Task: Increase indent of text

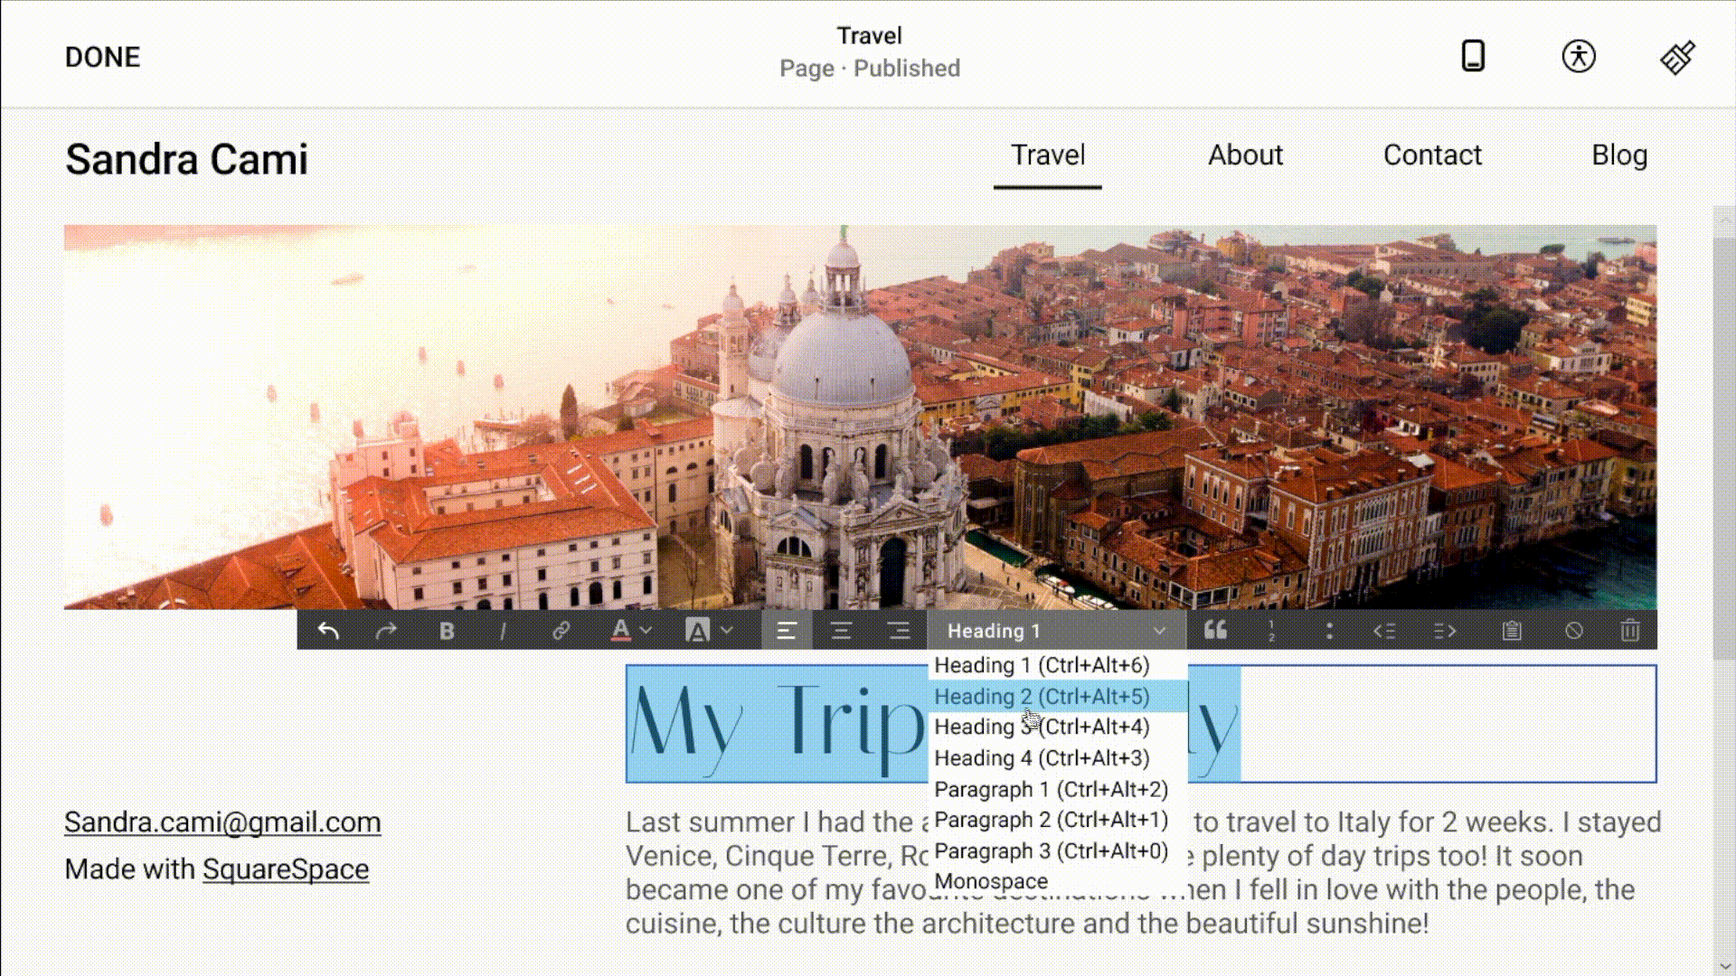Action: tap(1445, 631)
